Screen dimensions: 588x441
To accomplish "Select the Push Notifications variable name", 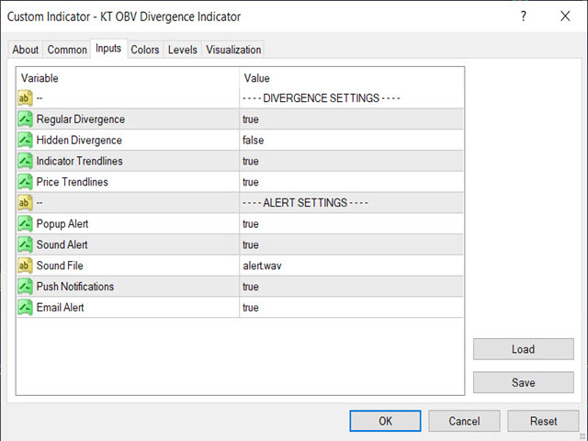I will [x=75, y=287].
